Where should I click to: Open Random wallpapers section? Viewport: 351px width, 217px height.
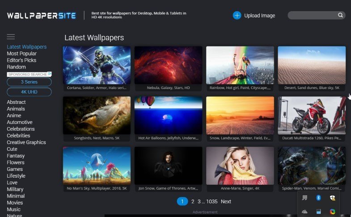(x=16, y=67)
